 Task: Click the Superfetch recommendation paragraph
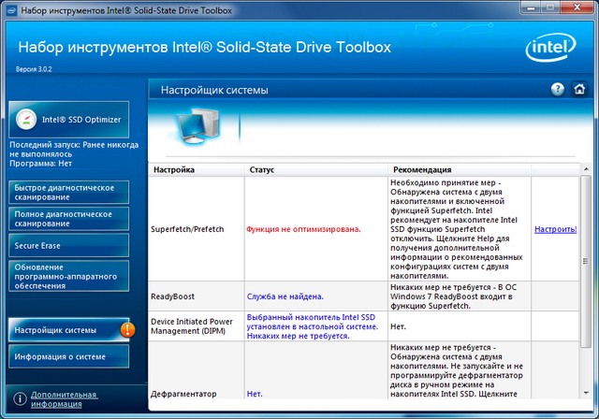click(x=456, y=229)
